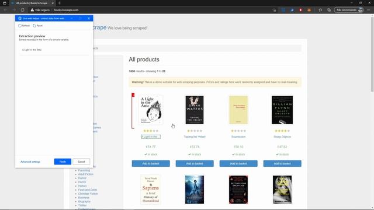This screenshot has width=374, height=210.
Task: Click the not secure warning icon
Action: 32,10
